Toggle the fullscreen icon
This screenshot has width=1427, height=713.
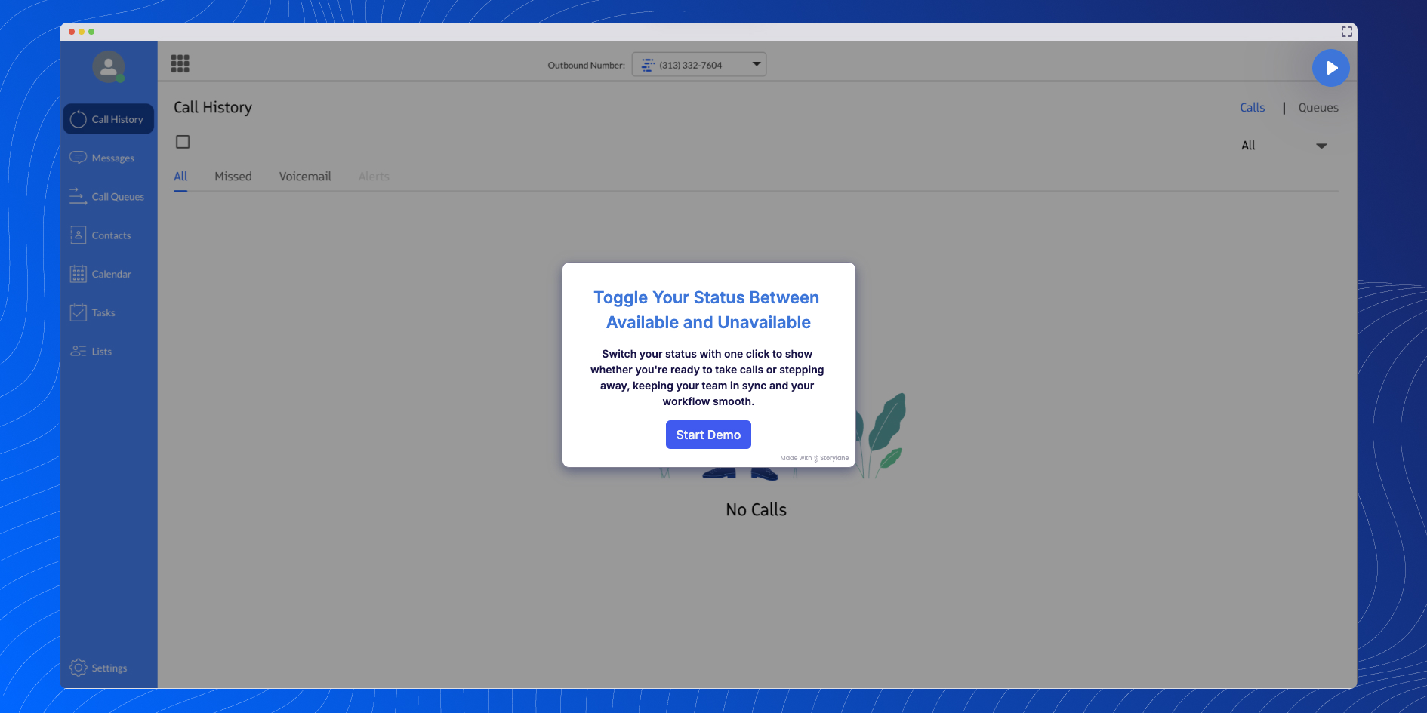coord(1347,32)
